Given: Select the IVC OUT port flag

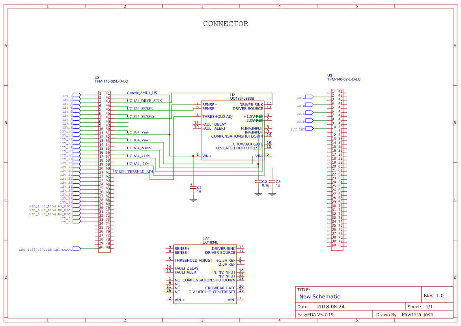Looking at the screenshot, I should [x=310, y=129].
